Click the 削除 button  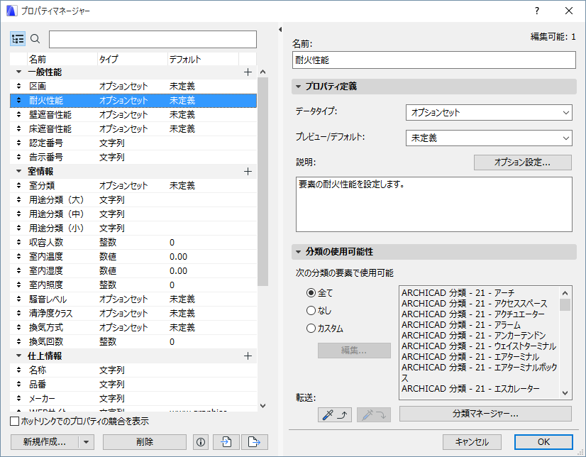pyautogui.click(x=145, y=442)
